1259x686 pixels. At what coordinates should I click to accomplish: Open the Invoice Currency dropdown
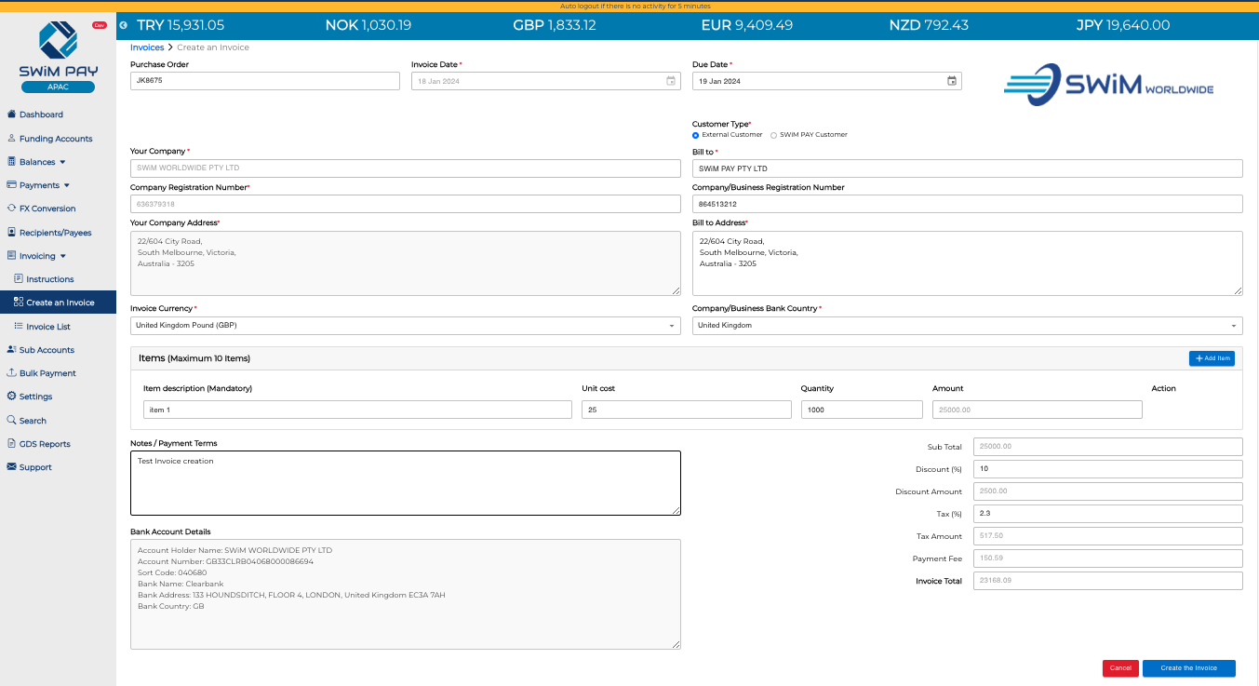click(x=671, y=326)
